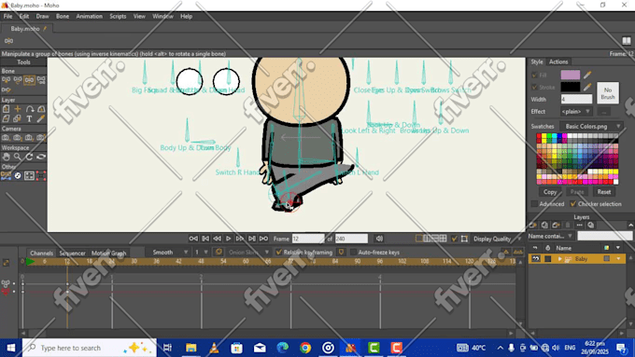Open VLC media player from taskbar
635x357 pixels.
pyautogui.click(x=214, y=348)
